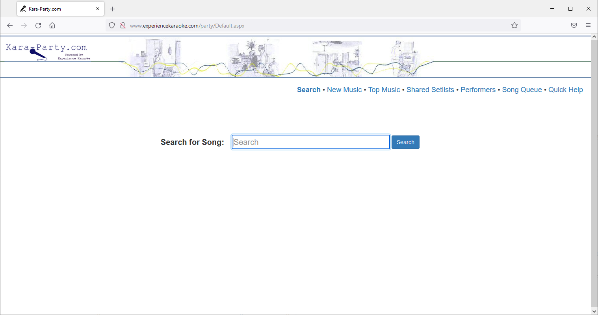Screen dimensions: 598x315
Task: Open the Performers page
Action: (478, 90)
